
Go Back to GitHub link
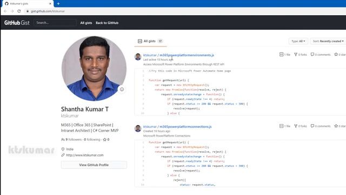(107, 23)
